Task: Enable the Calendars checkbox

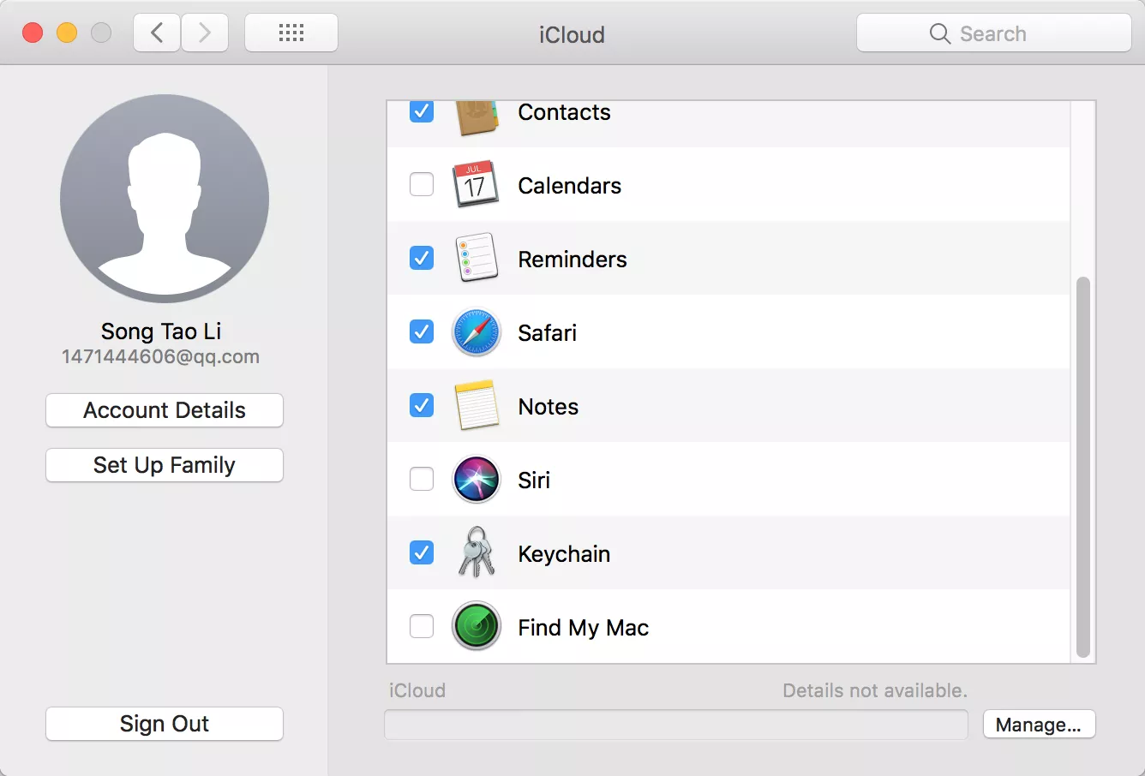Action: (x=422, y=184)
